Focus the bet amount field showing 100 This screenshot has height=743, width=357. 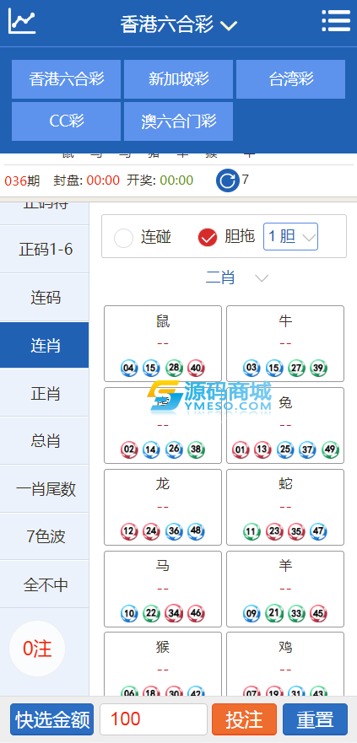point(154,719)
